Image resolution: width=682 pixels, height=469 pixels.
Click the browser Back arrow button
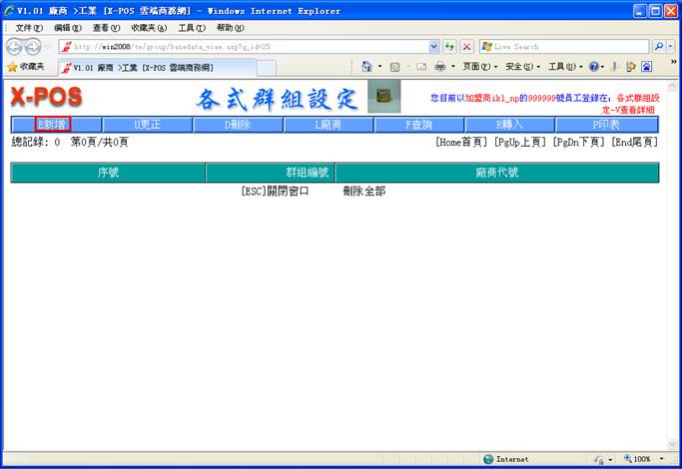16,47
